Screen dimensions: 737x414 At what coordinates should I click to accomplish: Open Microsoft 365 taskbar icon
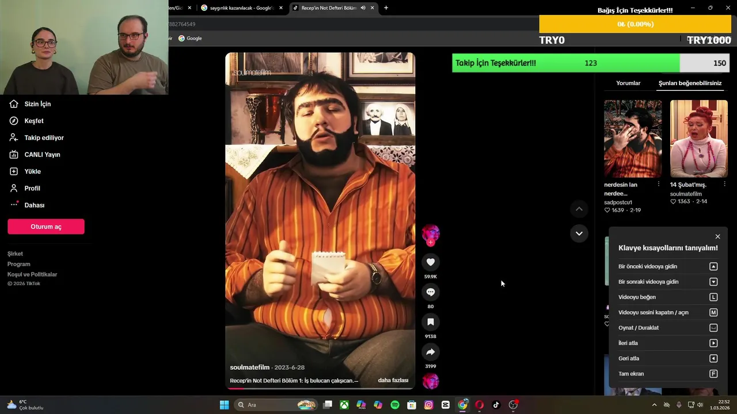coord(361,405)
